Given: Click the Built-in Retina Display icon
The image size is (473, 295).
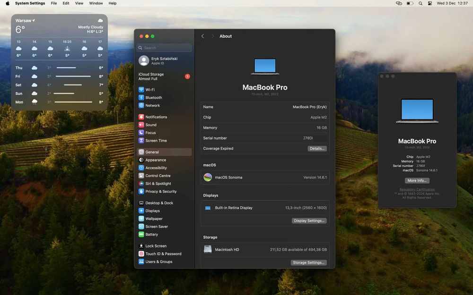Looking at the screenshot, I should click(208, 208).
